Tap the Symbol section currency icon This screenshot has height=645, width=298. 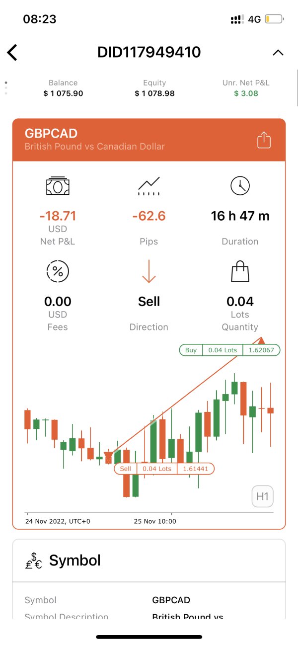pos(34,561)
